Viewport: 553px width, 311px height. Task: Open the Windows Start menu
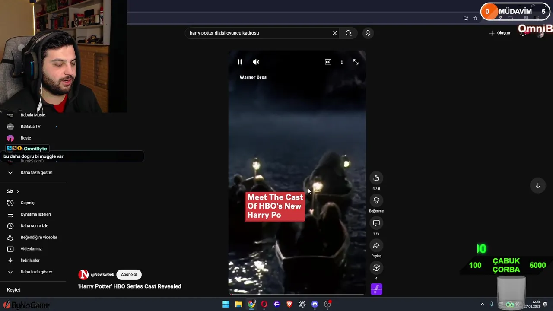tap(226, 304)
